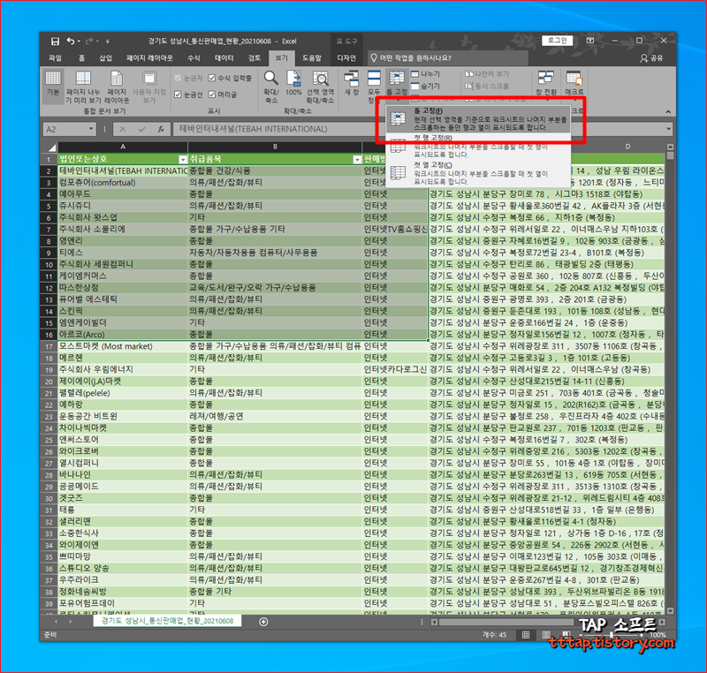707x673 pixels.
Task: Open the Help (도움말) ribbon tab
Action: [x=312, y=58]
